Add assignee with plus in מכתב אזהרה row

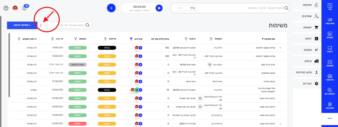[140, 82]
